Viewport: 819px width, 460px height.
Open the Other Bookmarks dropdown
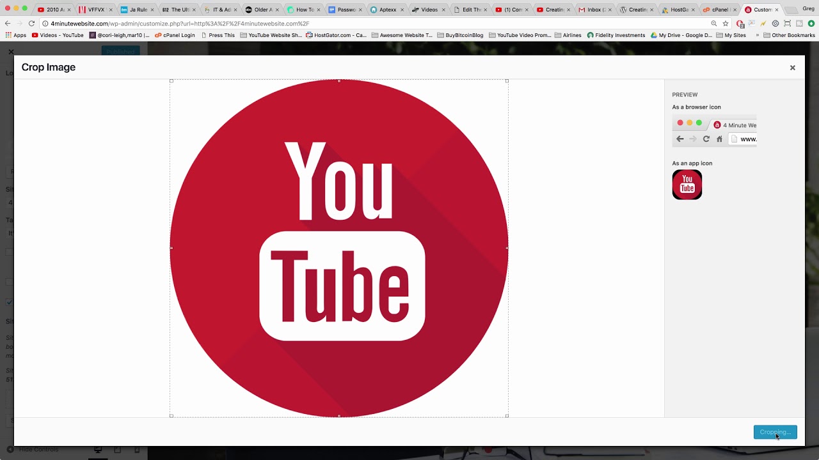793,35
